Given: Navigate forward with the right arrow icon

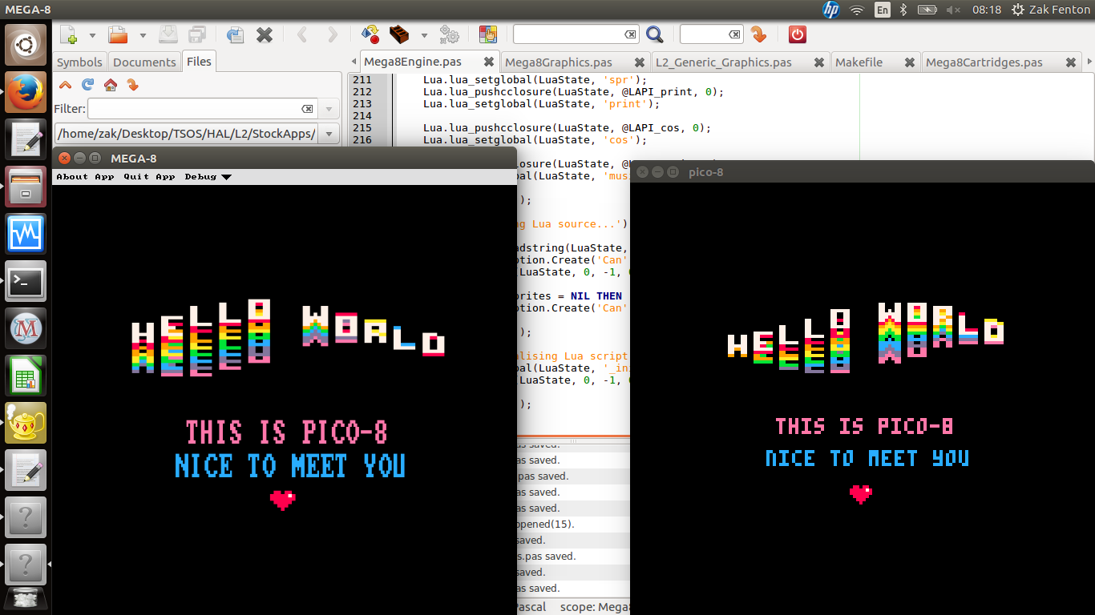Looking at the screenshot, I should tap(332, 34).
